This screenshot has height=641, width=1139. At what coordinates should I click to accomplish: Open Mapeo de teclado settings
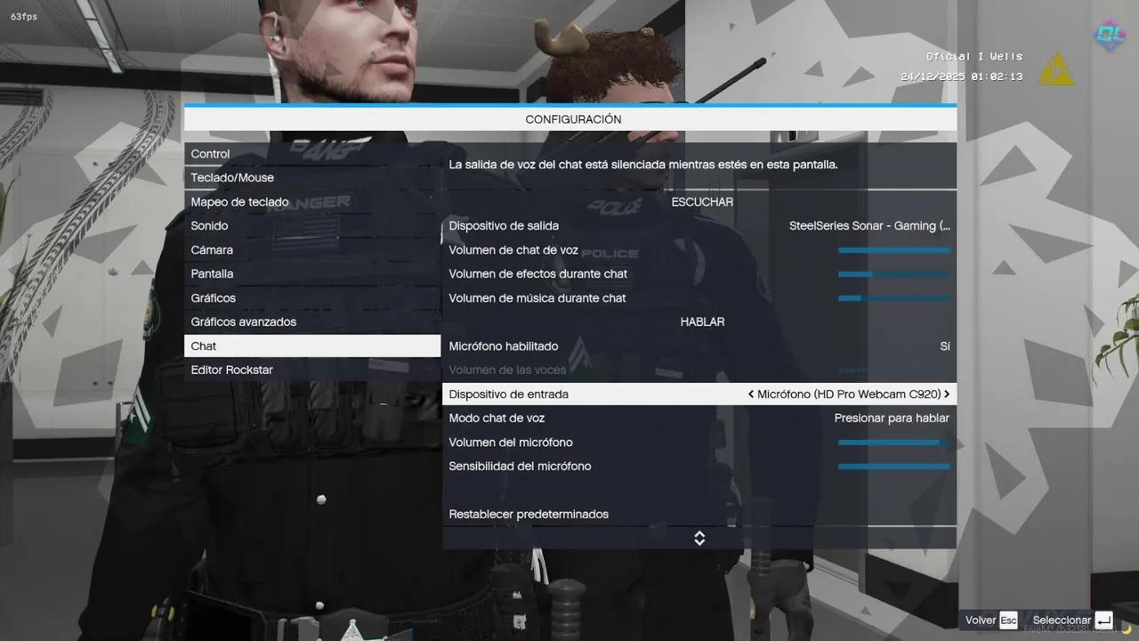[x=312, y=202]
